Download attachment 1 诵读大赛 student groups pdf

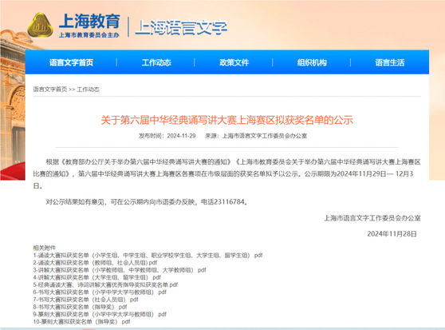[148, 255]
